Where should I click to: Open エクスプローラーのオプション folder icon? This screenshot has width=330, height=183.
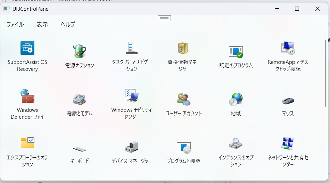[27, 143]
